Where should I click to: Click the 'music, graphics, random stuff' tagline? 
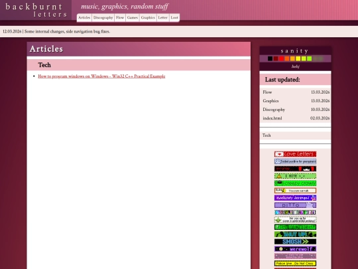(x=125, y=7)
